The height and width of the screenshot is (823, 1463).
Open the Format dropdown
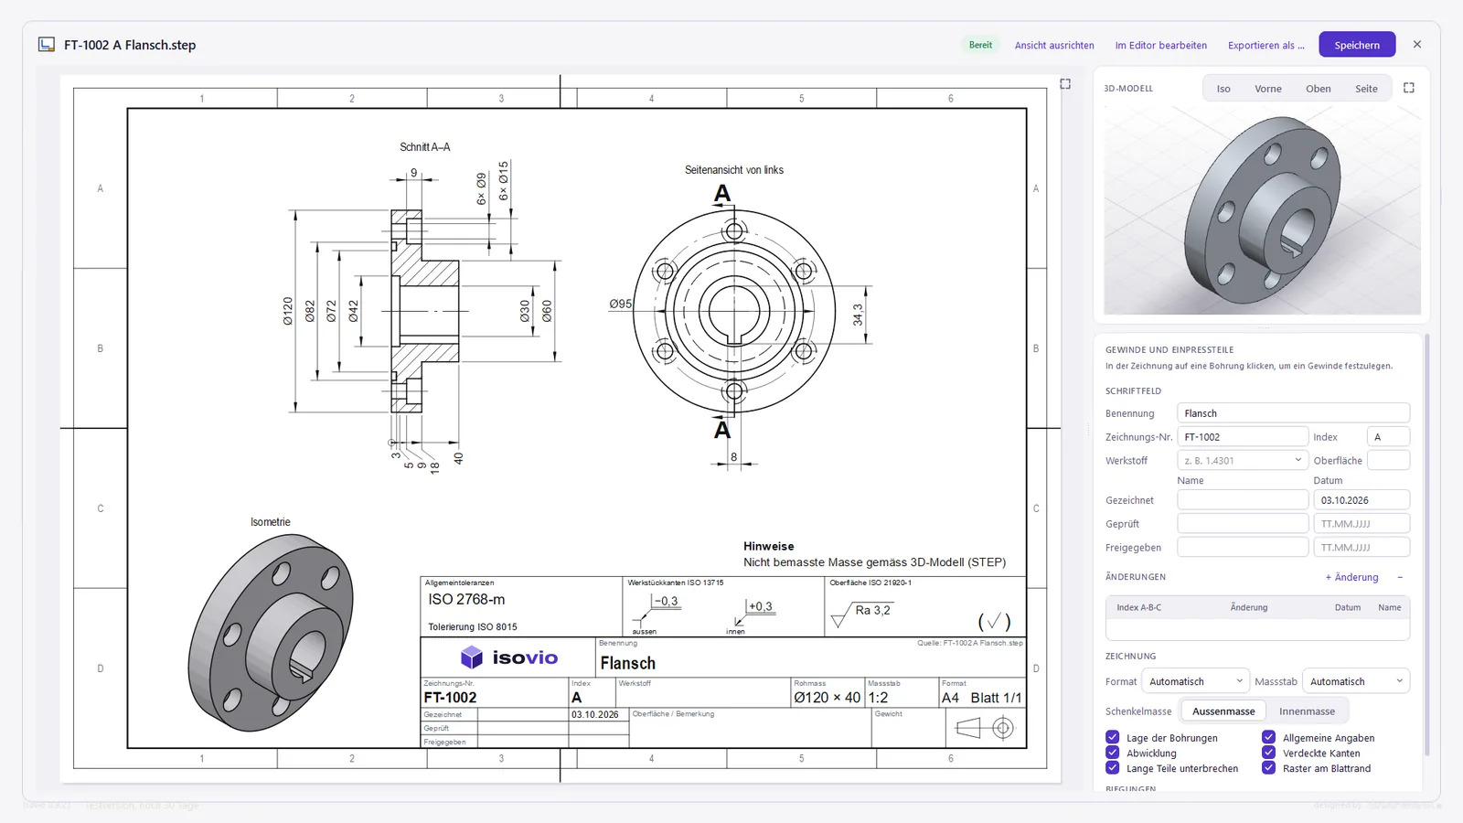tap(1195, 681)
